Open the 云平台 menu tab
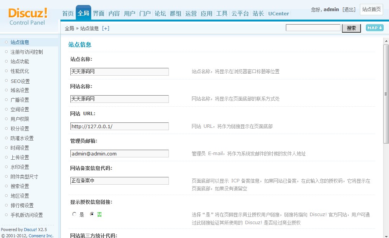The height and width of the screenshot is (238, 389). click(239, 13)
